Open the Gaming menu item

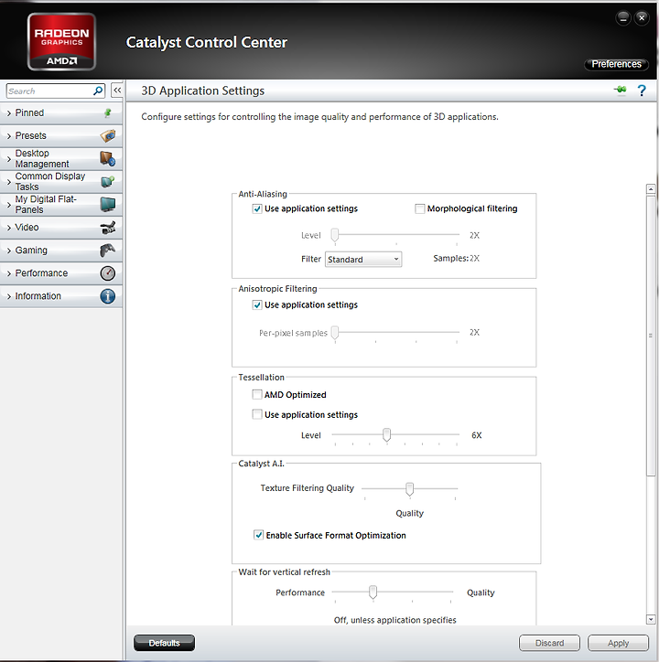point(61,251)
